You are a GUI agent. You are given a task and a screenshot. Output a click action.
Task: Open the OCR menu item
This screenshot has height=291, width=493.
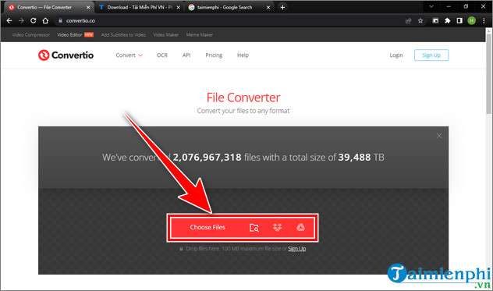coord(162,55)
